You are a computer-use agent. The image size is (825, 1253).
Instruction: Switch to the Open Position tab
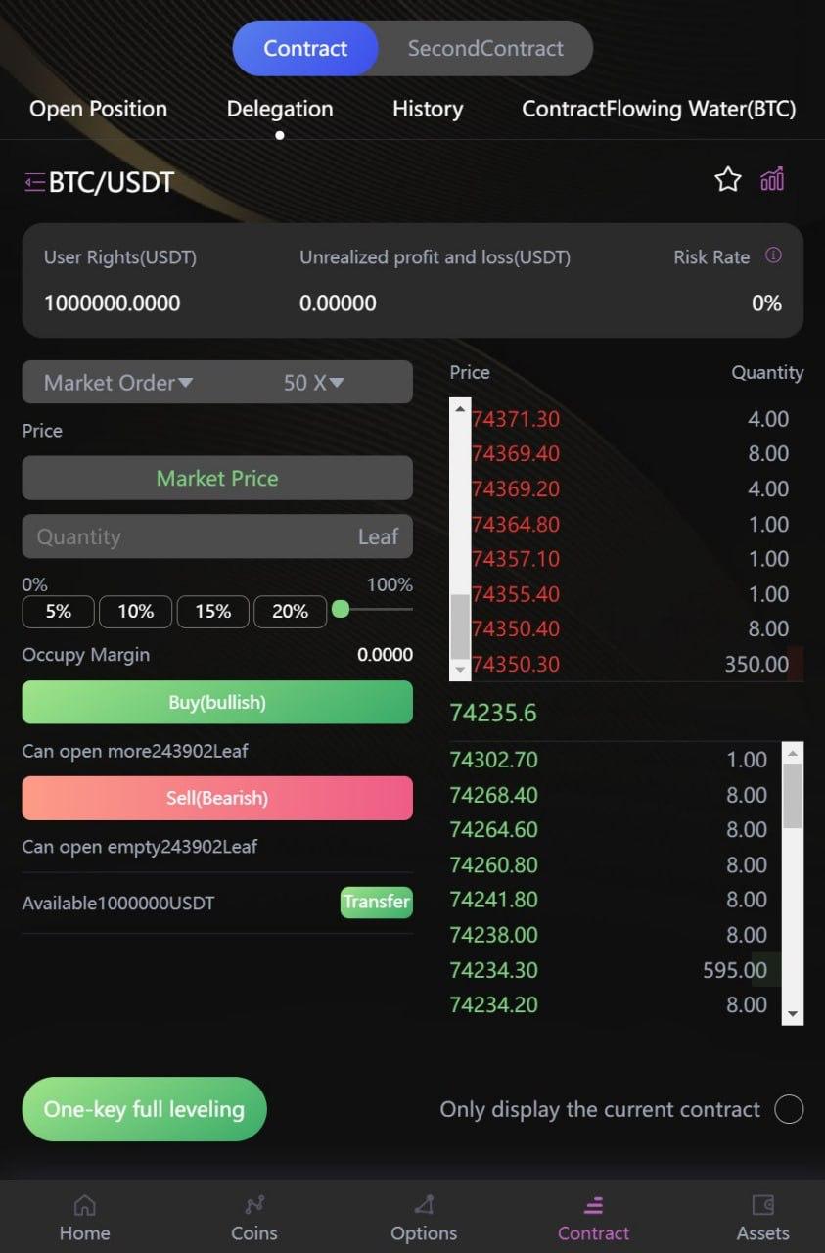[98, 109]
